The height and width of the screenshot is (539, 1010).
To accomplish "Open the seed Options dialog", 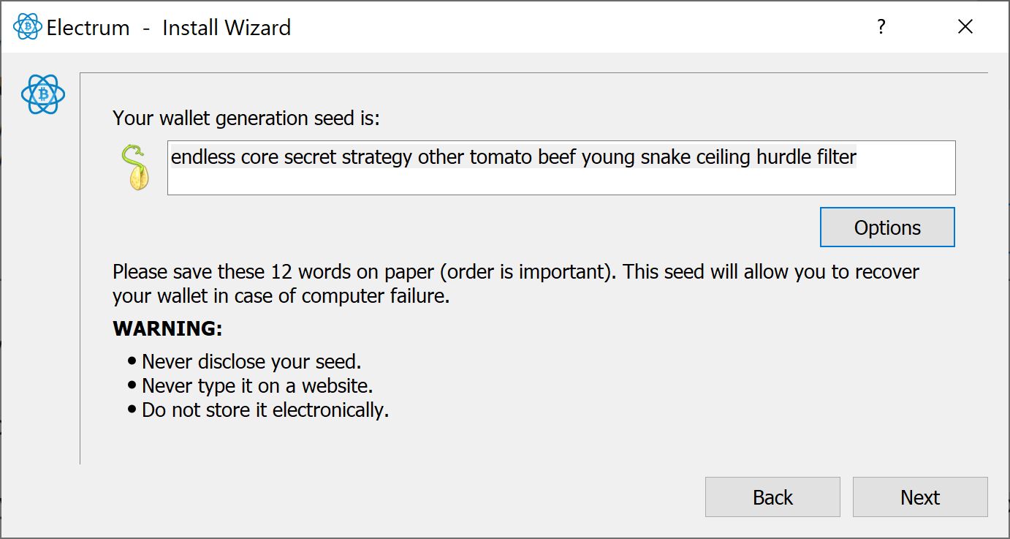I will [x=887, y=227].
